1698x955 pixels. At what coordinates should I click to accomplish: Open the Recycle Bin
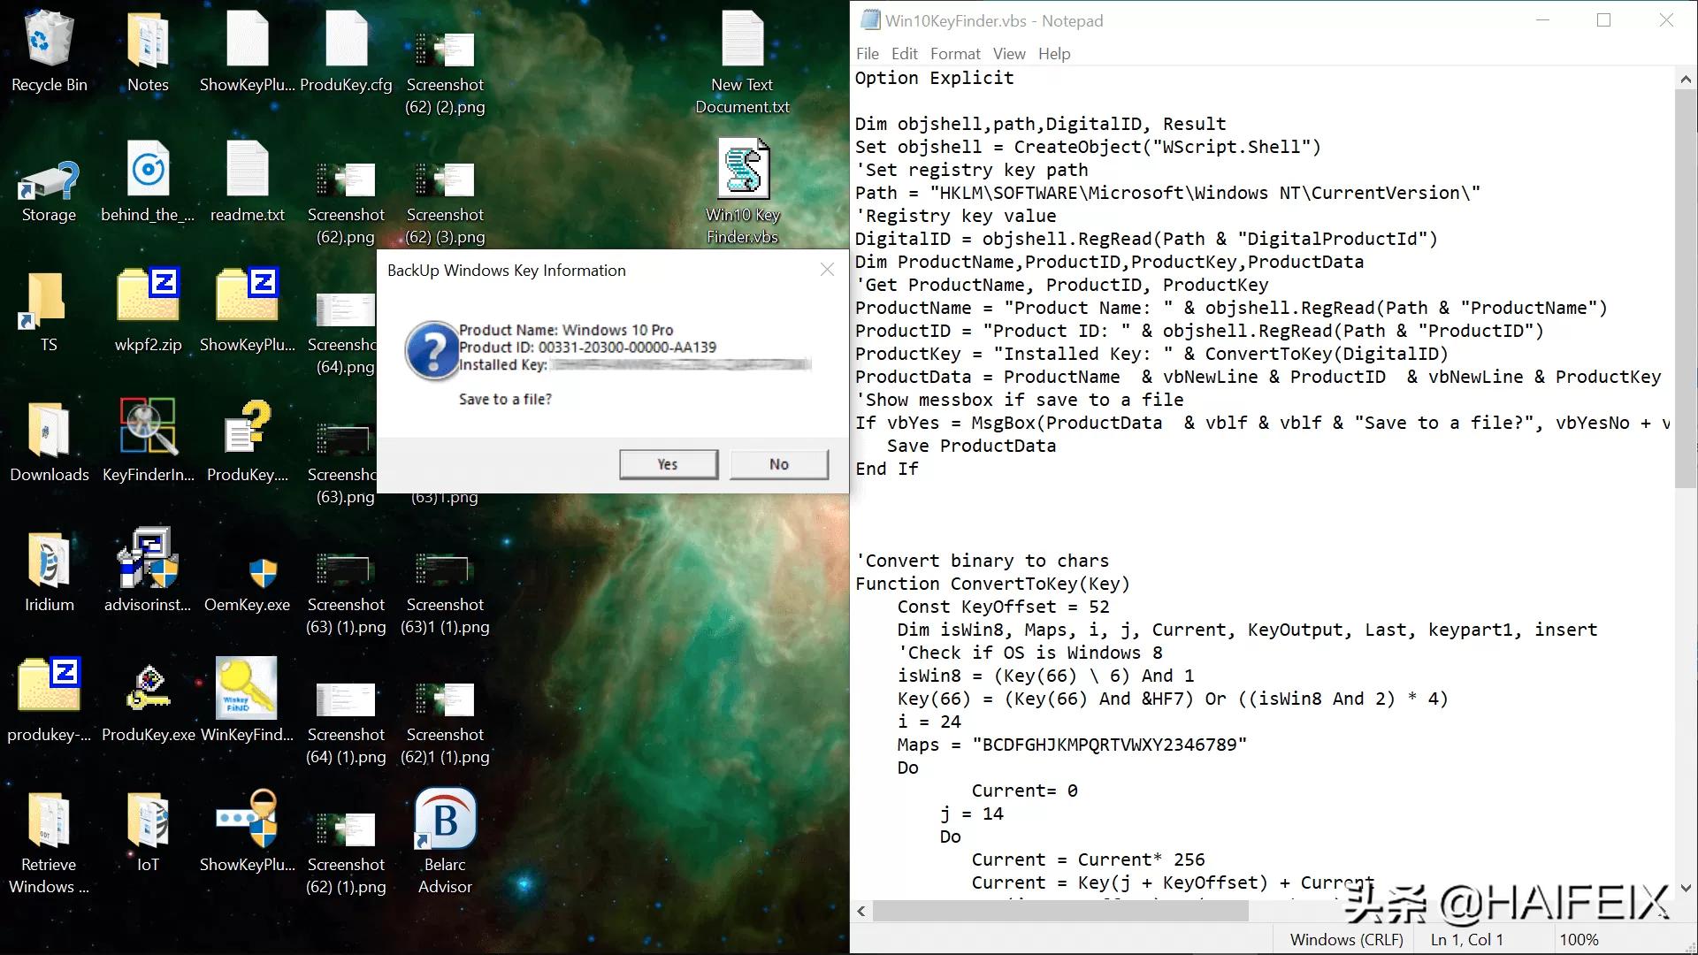[x=49, y=40]
